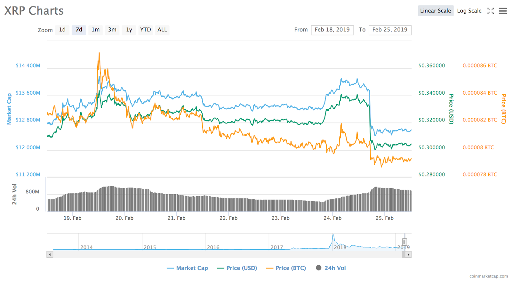Switch chart to Linear Scale
This screenshot has width=512, height=281.
coord(436,11)
